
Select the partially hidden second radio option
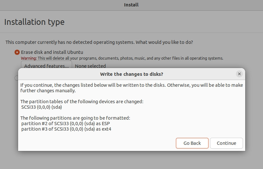pyautogui.click(x=16, y=78)
